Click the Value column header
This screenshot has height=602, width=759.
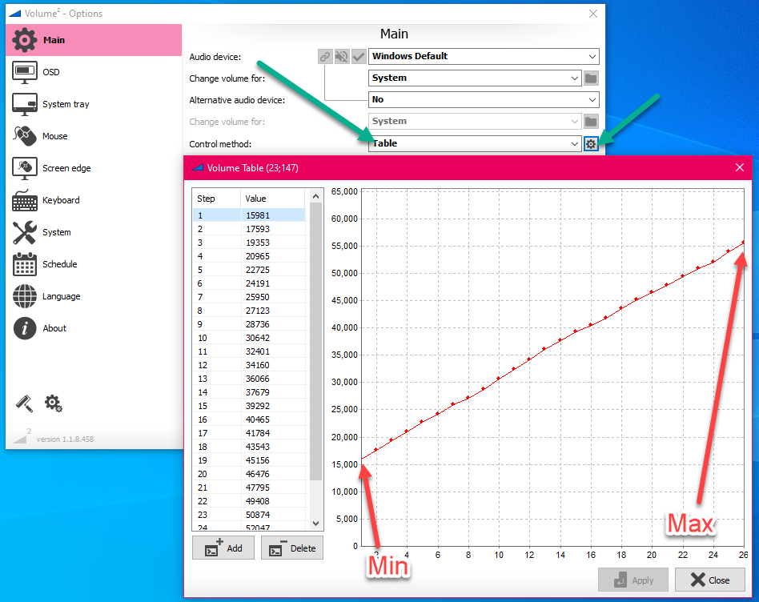[272, 199]
